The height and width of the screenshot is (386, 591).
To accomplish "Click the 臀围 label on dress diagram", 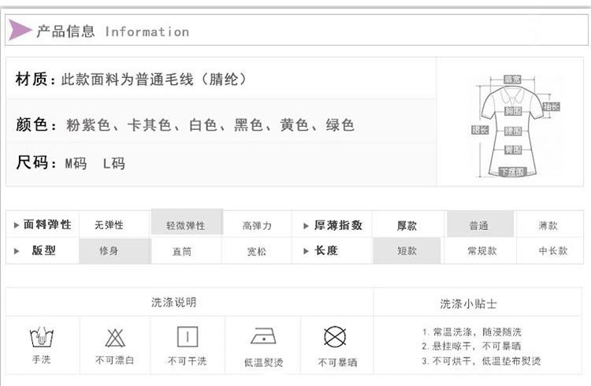I will click(513, 150).
